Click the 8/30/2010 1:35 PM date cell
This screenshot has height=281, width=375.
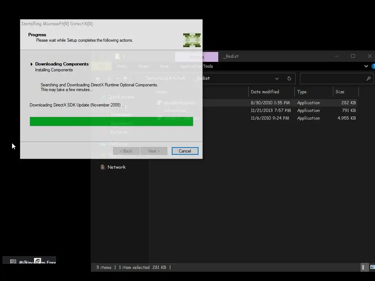coord(270,103)
